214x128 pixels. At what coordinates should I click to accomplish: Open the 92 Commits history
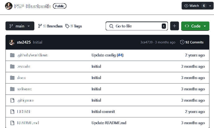pyautogui.click(x=192, y=42)
